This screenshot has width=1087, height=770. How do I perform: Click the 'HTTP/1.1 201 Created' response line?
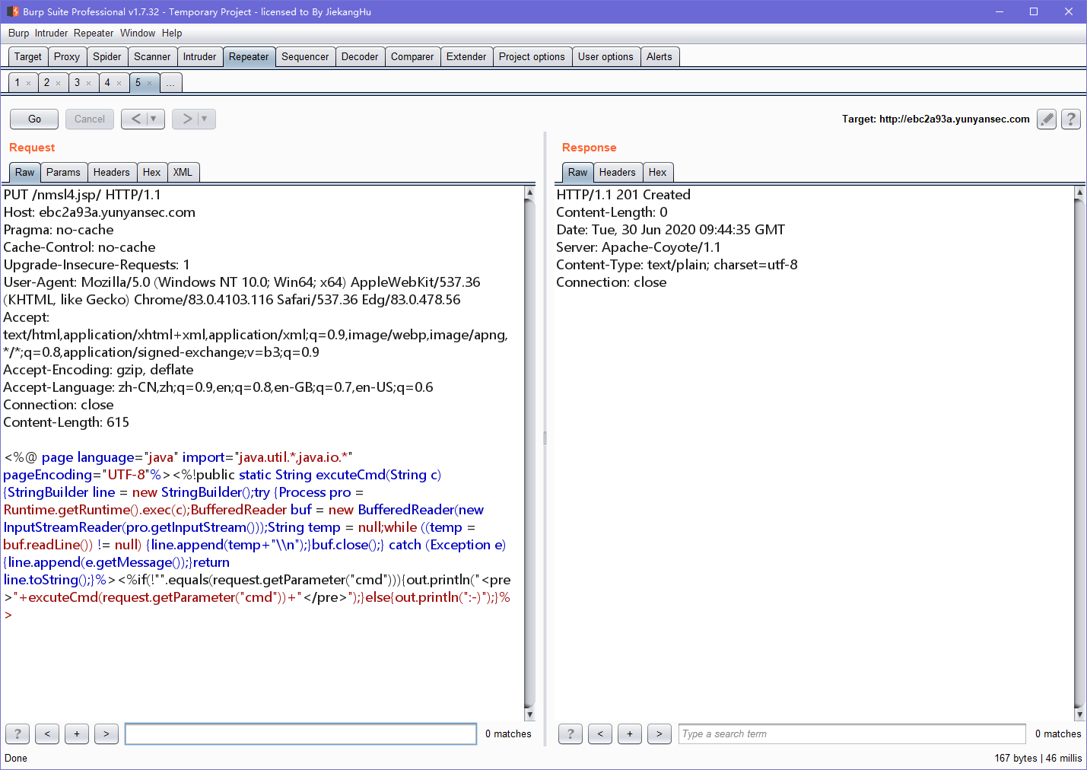click(624, 195)
